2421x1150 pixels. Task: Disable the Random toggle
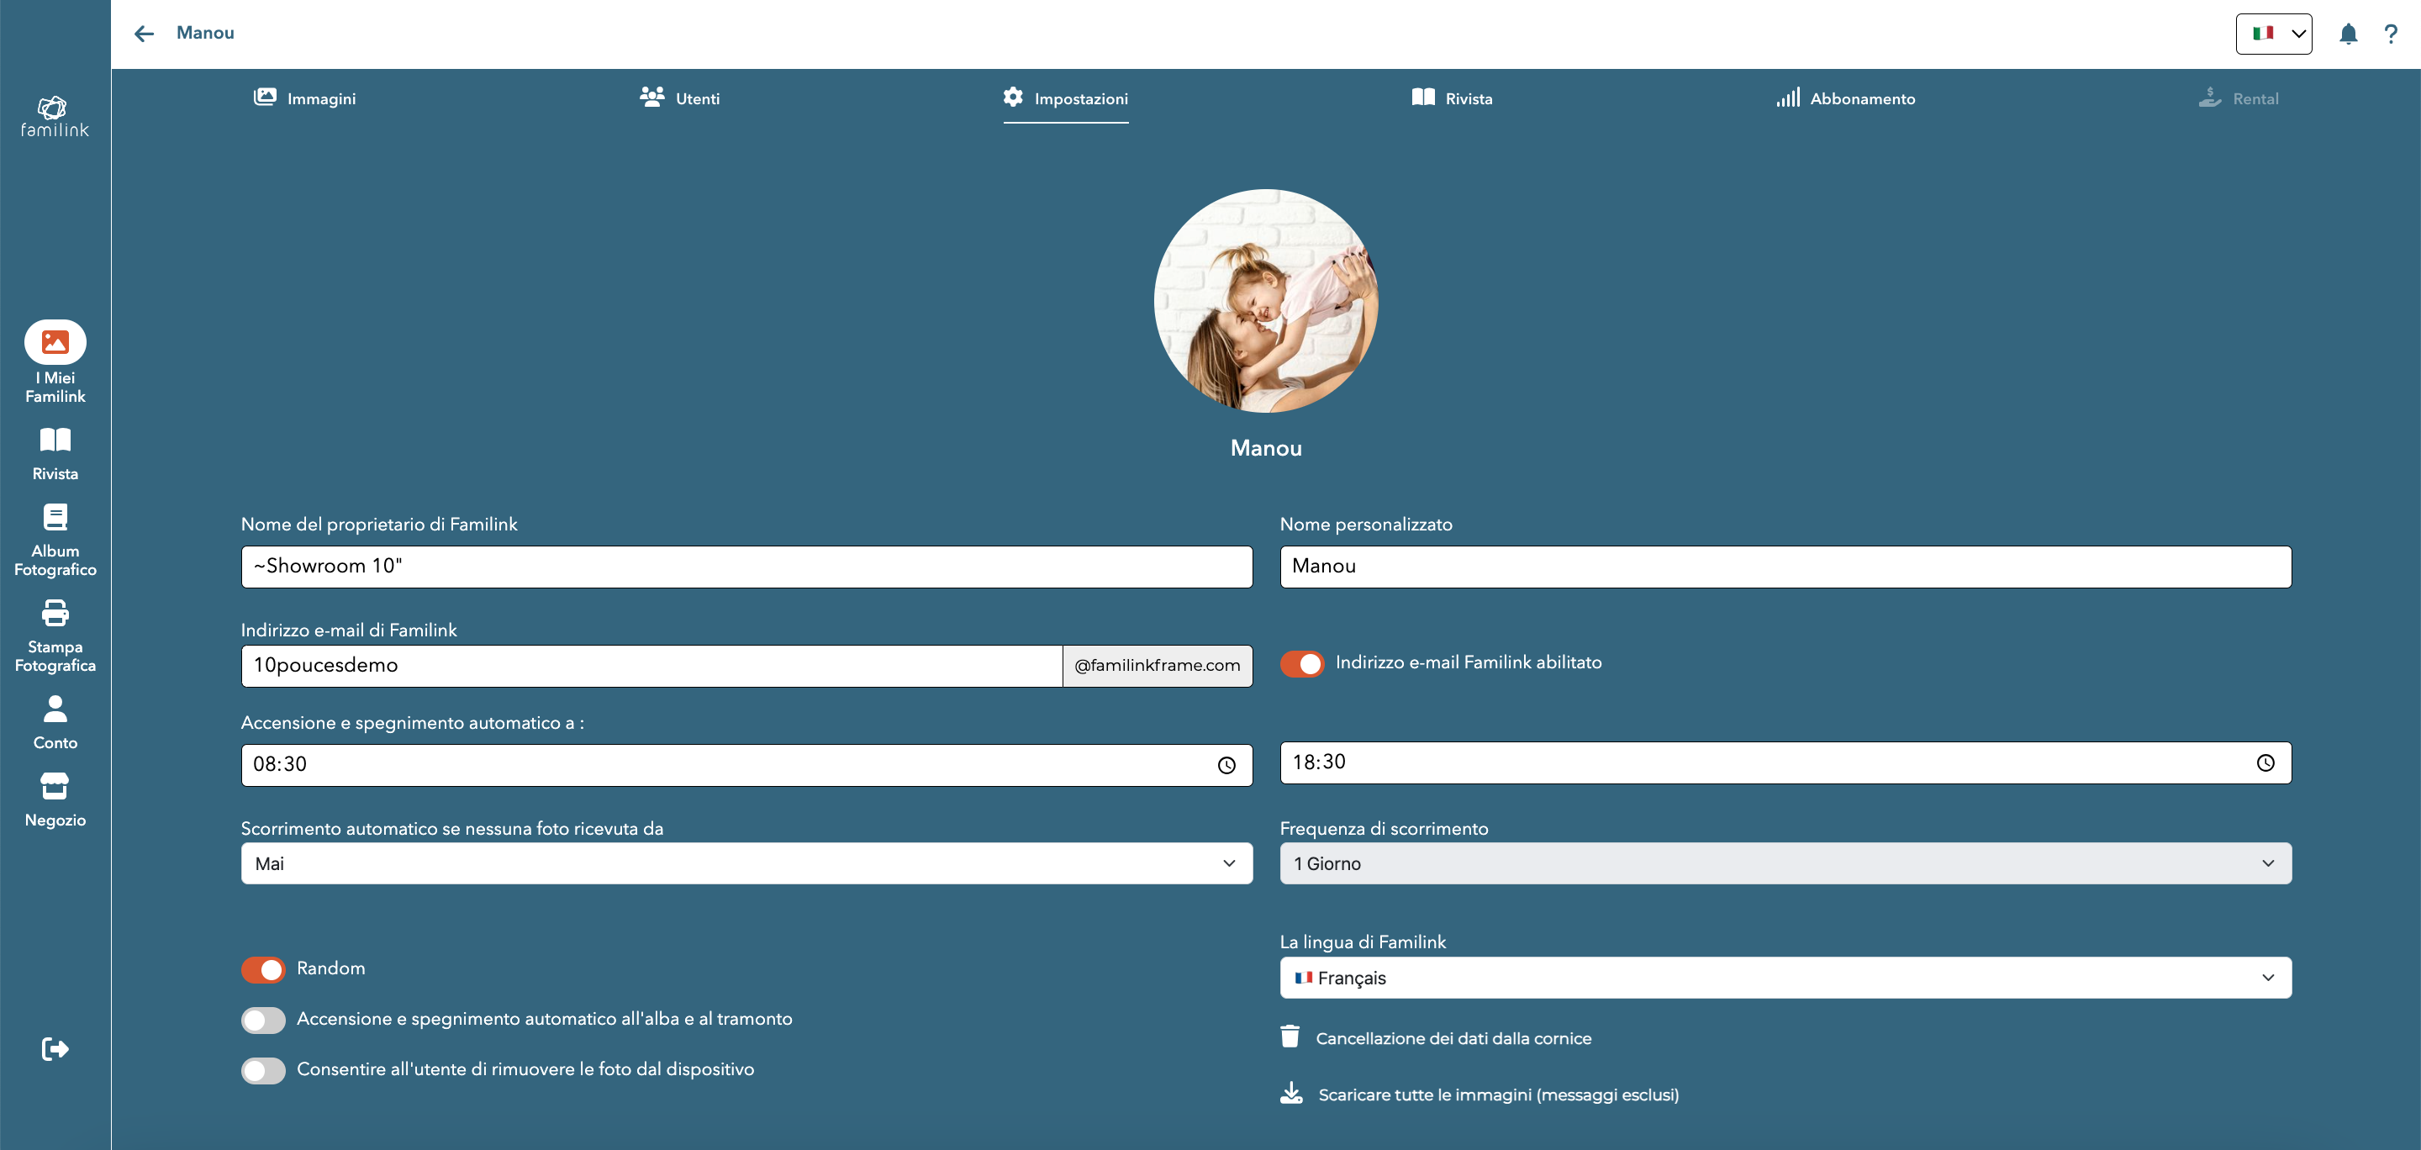tap(263, 968)
